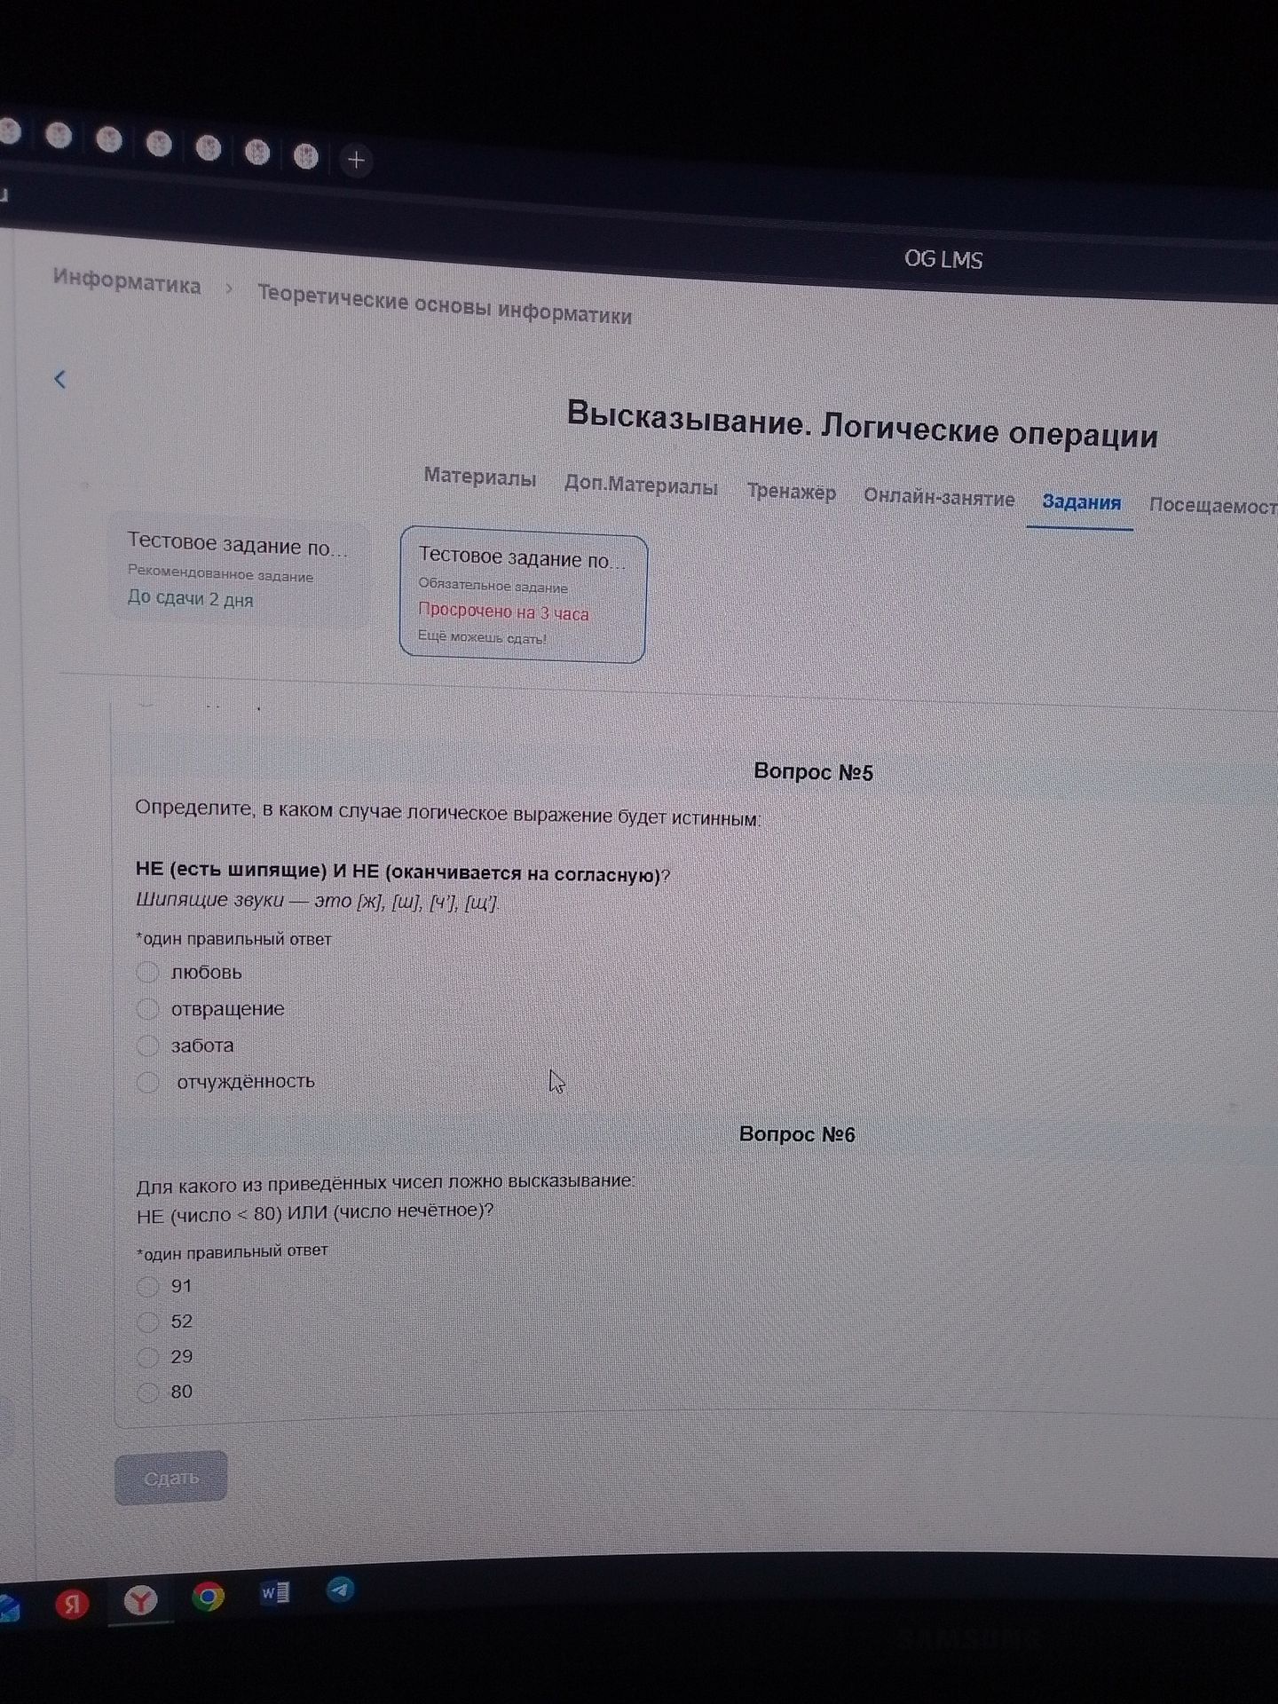
Task: Choose «забота» radio button
Action: click(x=147, y=1045)
